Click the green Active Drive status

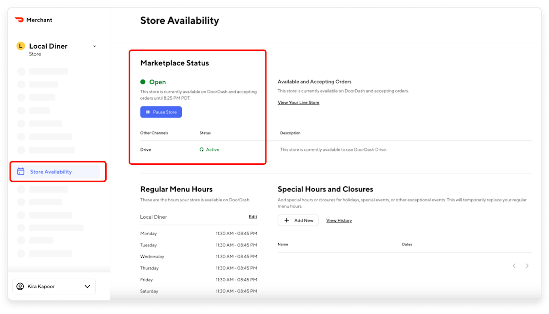click(x=210, y=150)
